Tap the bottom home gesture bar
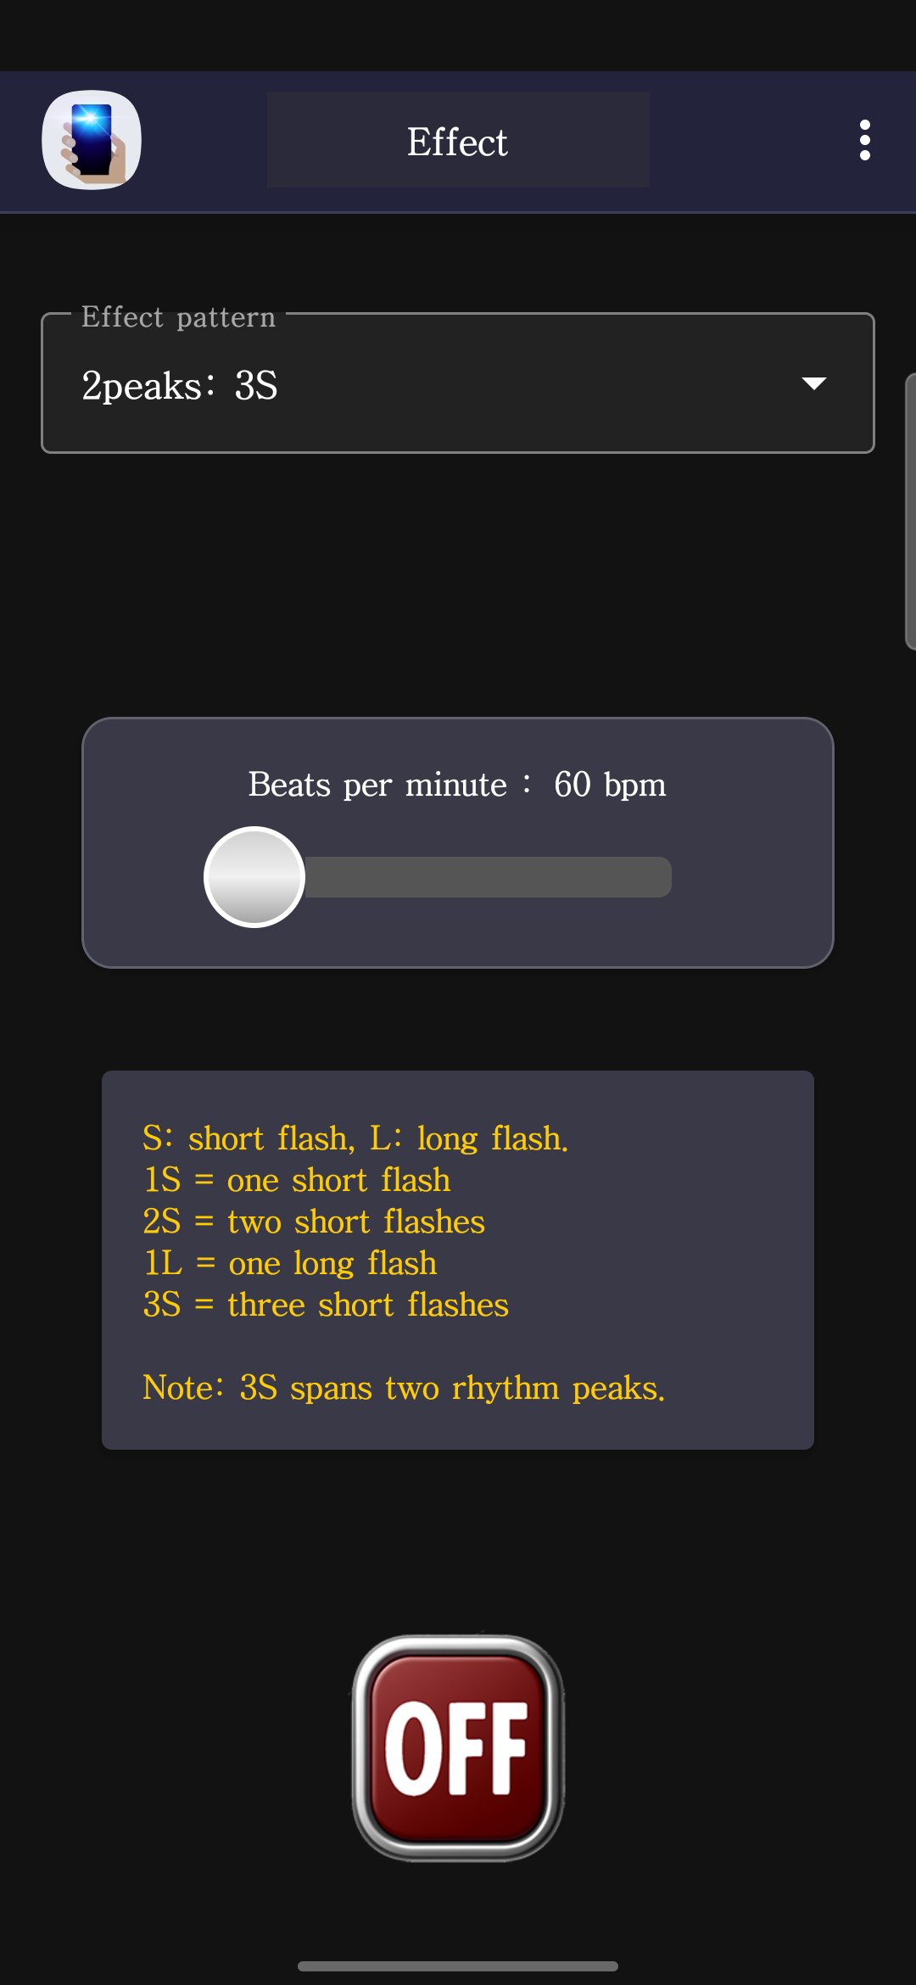 point(458,1965)
